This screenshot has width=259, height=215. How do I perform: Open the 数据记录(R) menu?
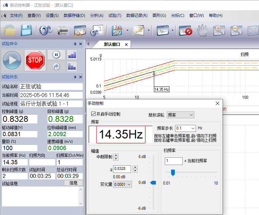137,16
